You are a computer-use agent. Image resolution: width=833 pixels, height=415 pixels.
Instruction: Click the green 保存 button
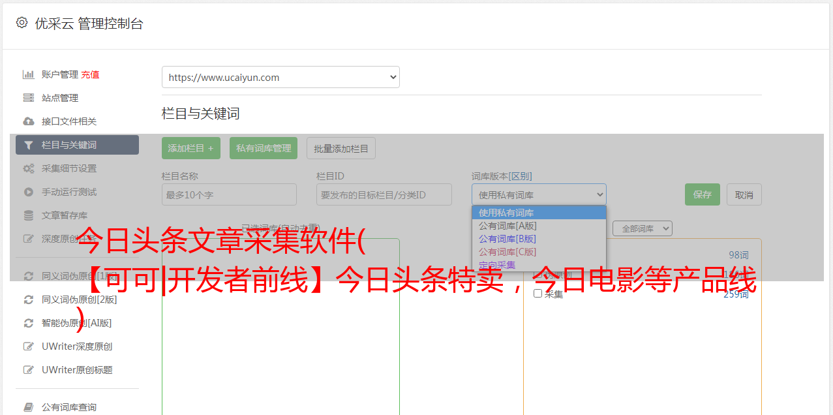[703, 194]
